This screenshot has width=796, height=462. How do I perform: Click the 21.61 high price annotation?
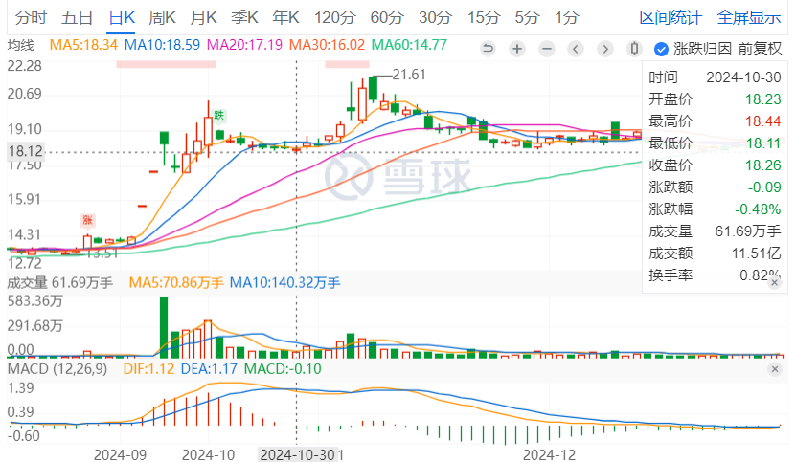(x=409, y=75)
